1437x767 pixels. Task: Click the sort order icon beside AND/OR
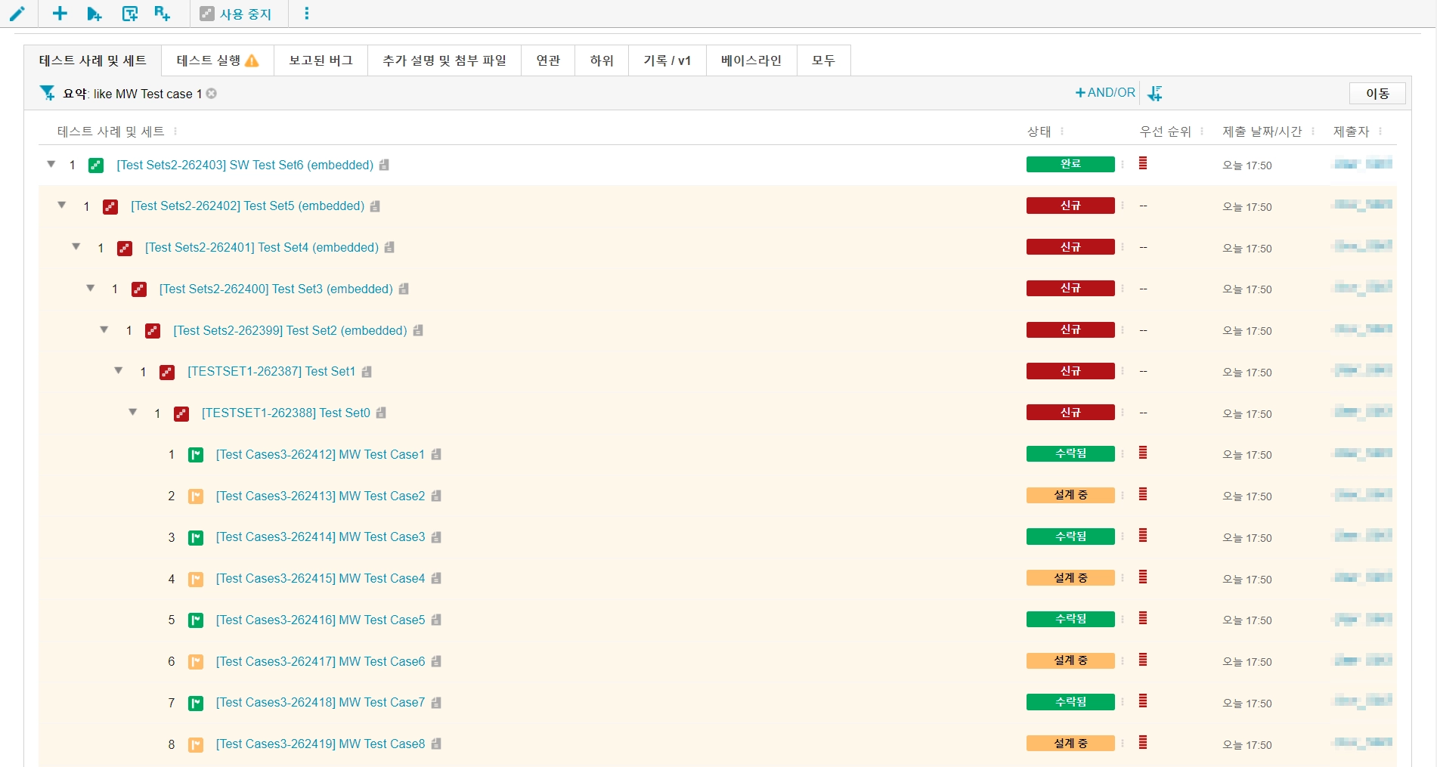point(1154,93)
